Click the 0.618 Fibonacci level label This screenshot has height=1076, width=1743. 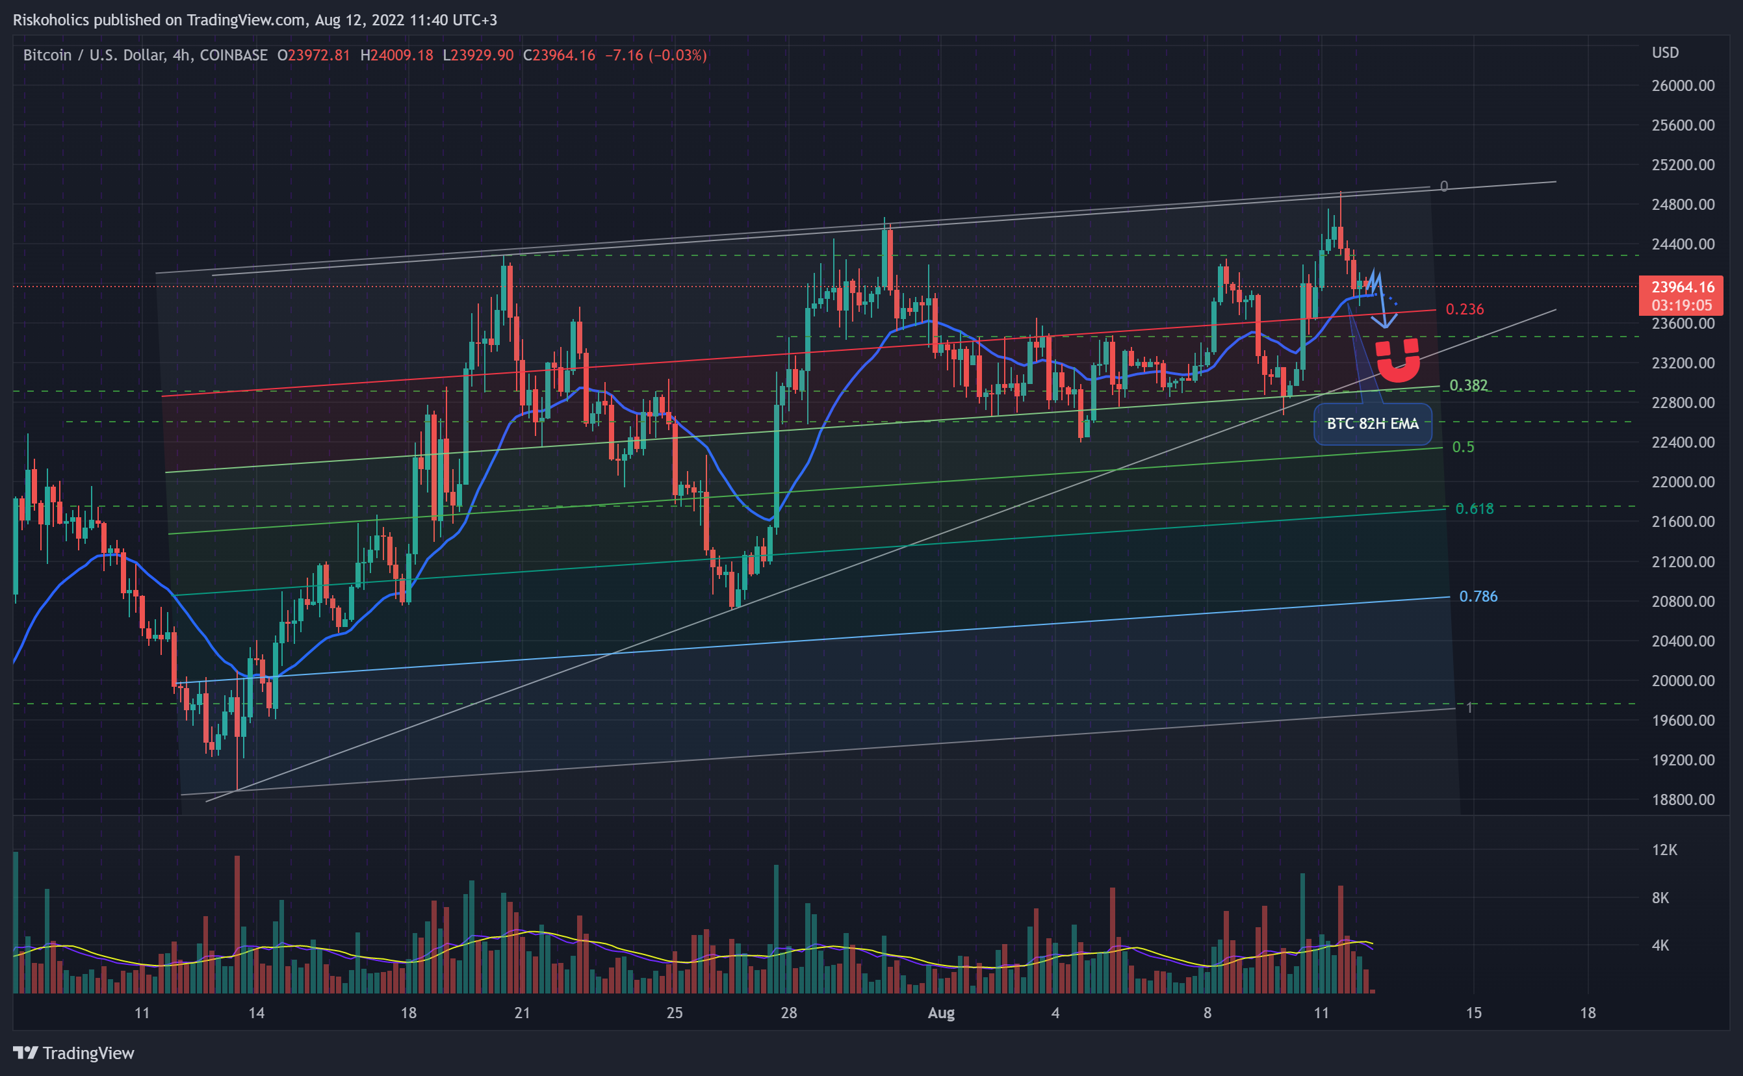[x=1474, y=508]
